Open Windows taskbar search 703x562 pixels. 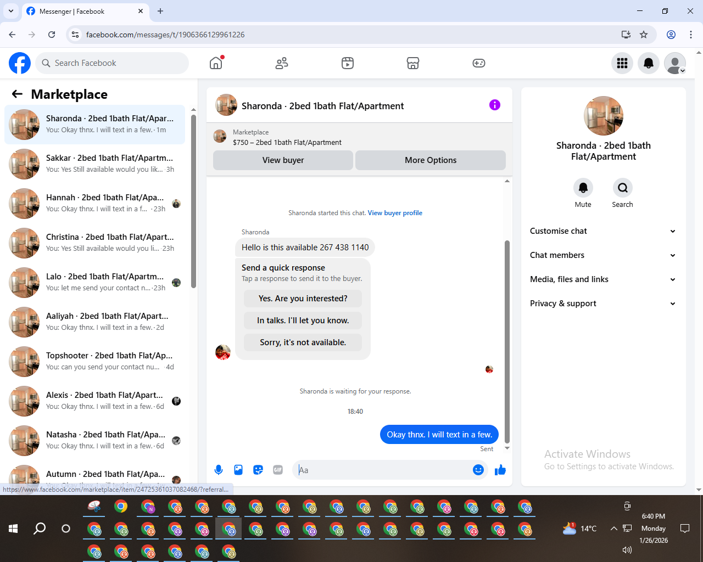click(40, 529)
